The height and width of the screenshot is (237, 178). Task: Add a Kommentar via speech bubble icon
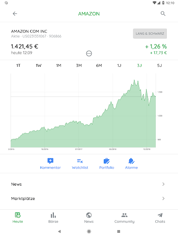[x=51, y=161]
